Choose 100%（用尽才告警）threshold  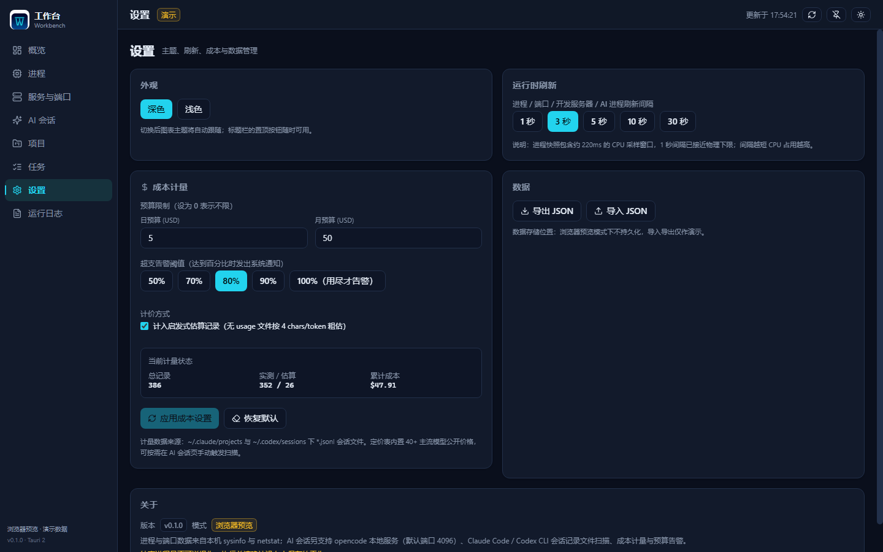337,281
